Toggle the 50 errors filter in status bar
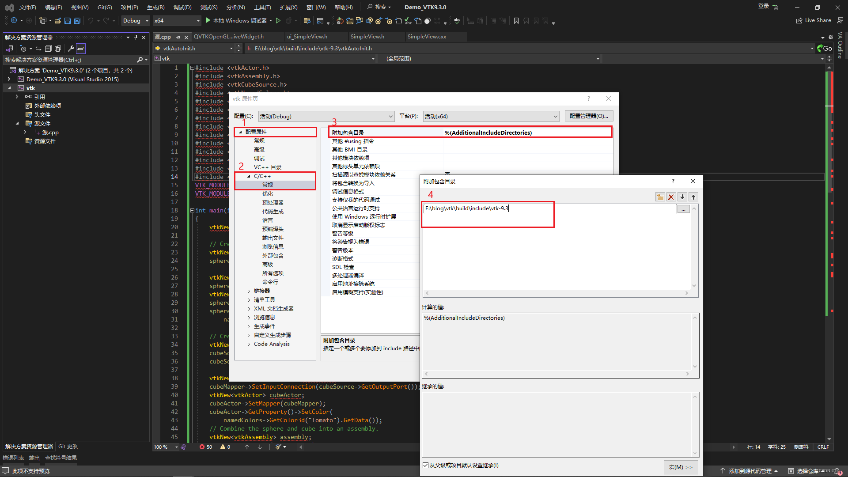The height and width of the screenshot is (477, 848). (205, 447)
